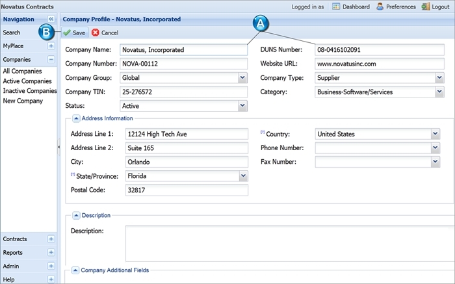Click the Cancel button label
The height and width of the screenshot is (284, 455).
(110, 32)
